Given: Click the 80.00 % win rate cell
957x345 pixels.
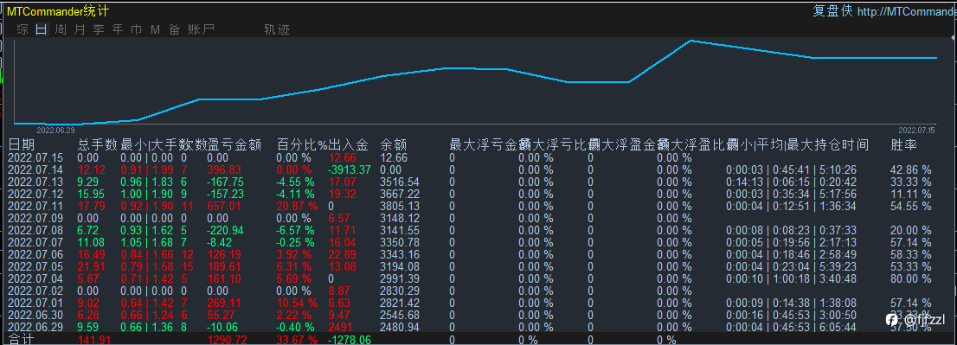Looking at the screenshot, I should pos(911,278).
